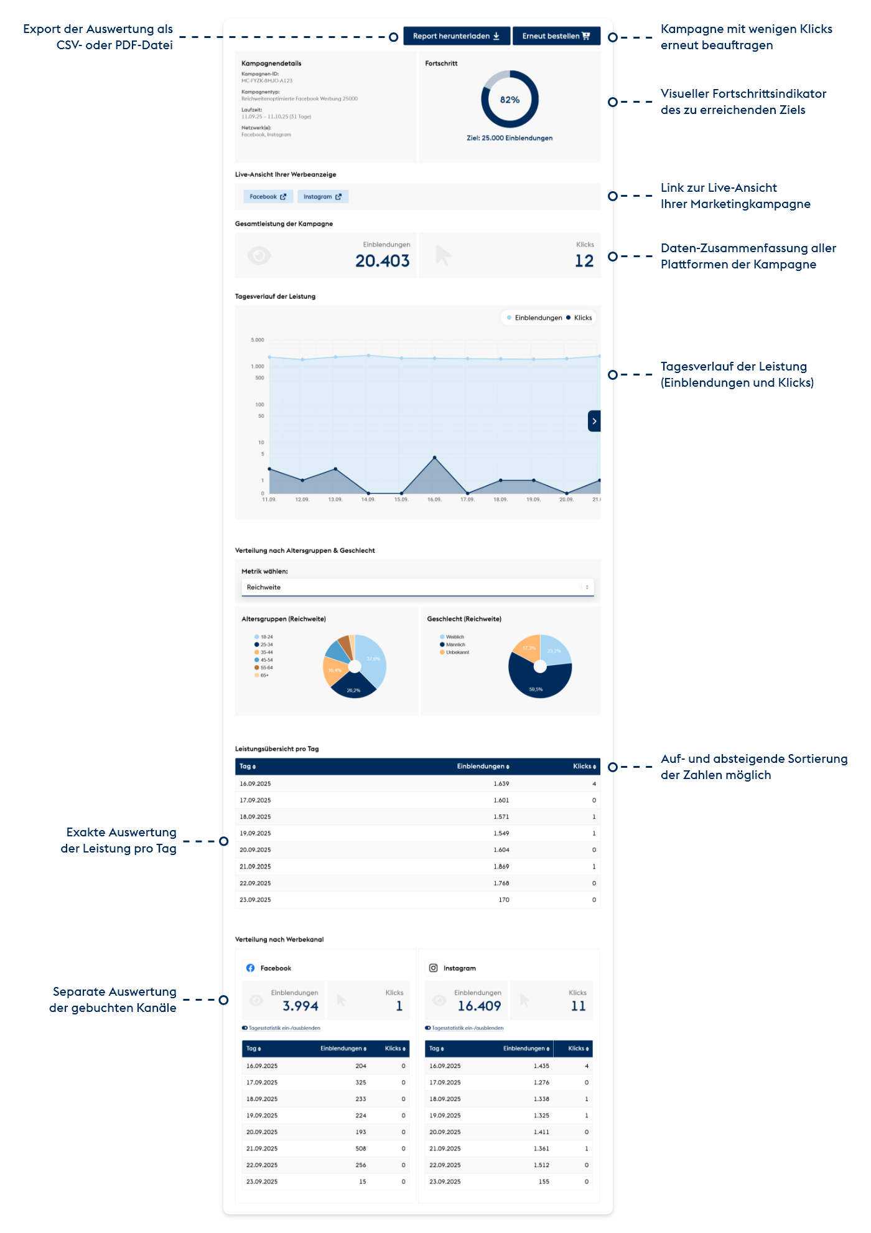Click the Männlich legend entry in Geschlecht chart

pos(455,645)
